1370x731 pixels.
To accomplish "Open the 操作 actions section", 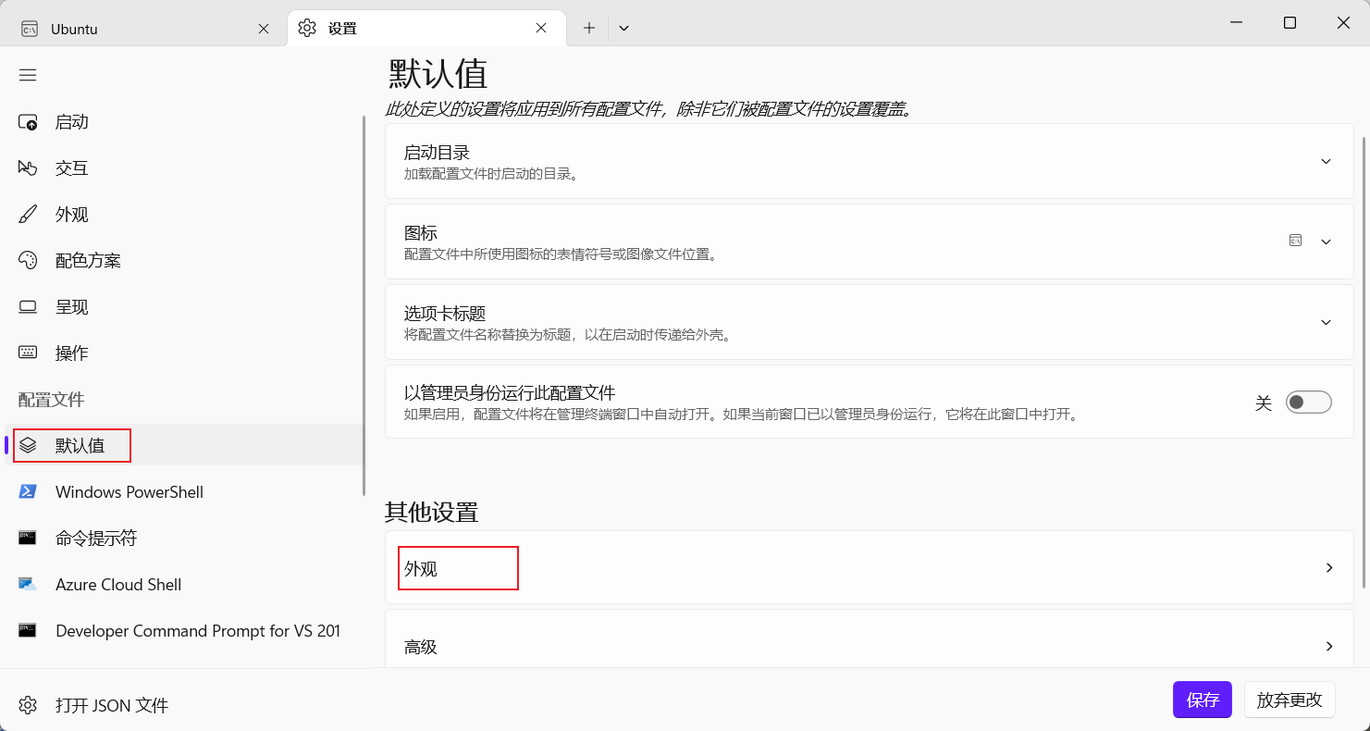I will [x=71, y=353].
